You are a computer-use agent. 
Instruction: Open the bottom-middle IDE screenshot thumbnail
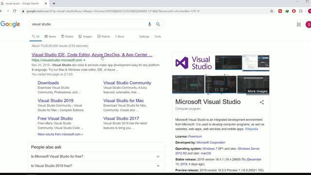[x=221, y=84]
